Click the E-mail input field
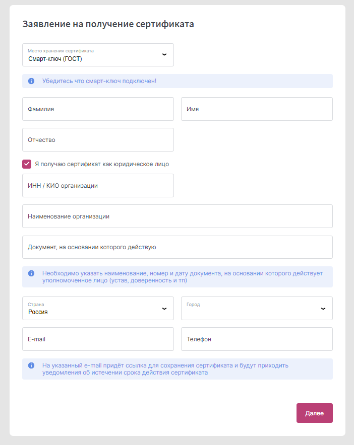 [98, 339]
